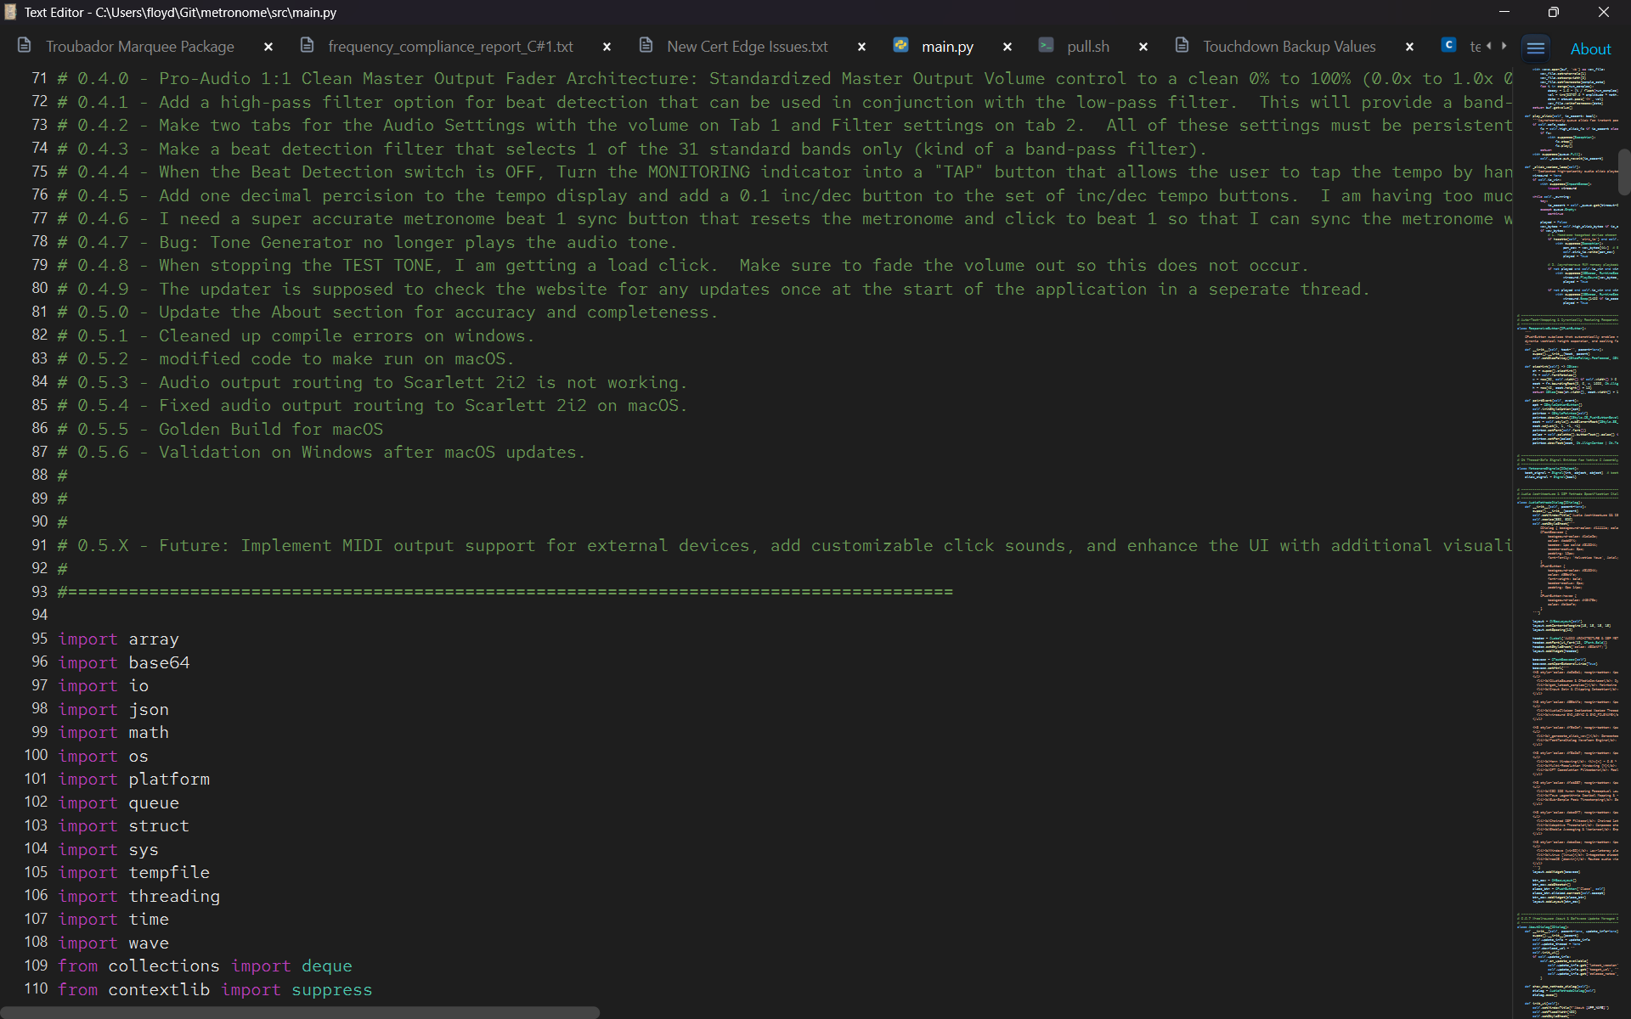Click the '0.5.X - Future' comment line
Screen dimensions: 1631x1019
coord(784,545)
